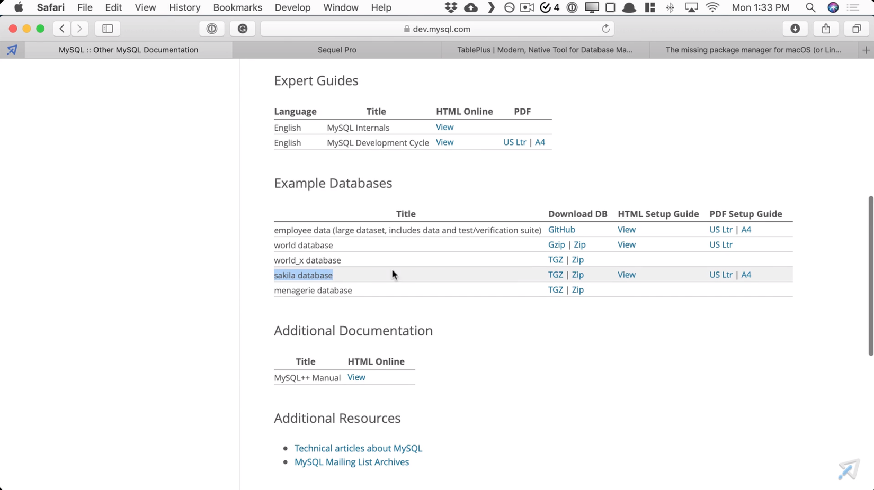
Task: Add a new tab with plus button
Action: (x=866, y=50)
